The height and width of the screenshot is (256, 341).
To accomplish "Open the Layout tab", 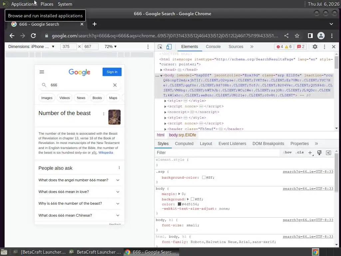I will pos(206,144).
